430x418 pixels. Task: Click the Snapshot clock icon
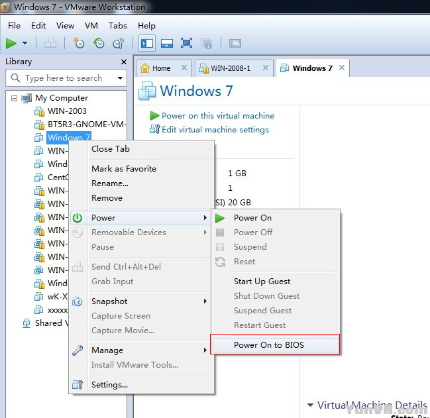[78, 301]
